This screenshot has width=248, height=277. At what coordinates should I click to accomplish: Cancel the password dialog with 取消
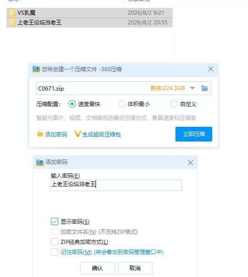pyautogui.click(x=135, y=268)
